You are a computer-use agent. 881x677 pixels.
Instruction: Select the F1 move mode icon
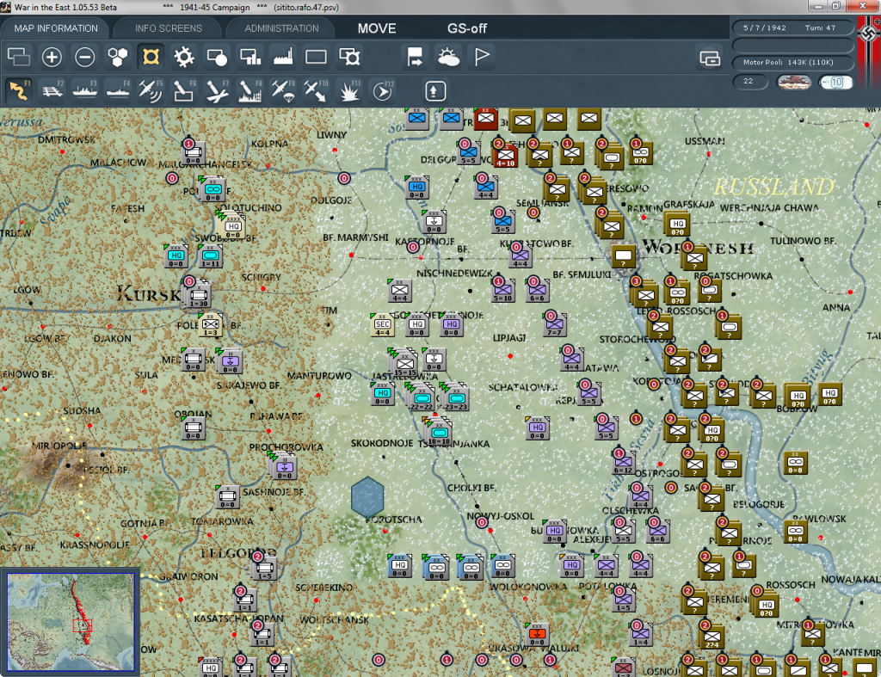point(19,91)
